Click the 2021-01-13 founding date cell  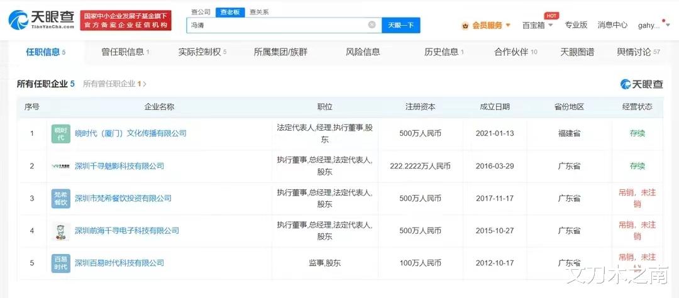495,133
